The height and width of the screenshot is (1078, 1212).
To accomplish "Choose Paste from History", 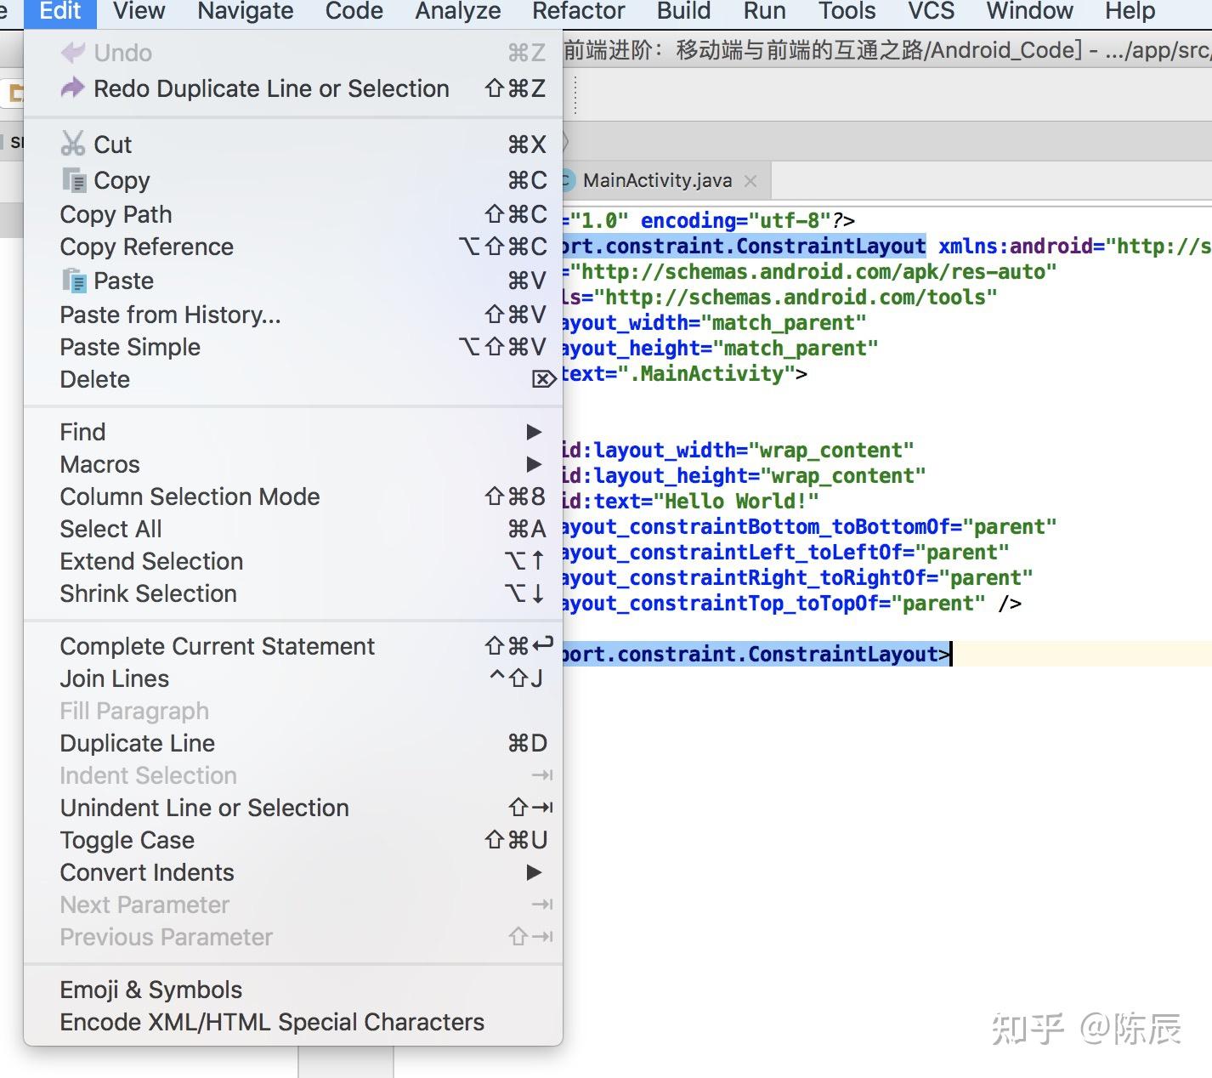I will coord(293,315).
